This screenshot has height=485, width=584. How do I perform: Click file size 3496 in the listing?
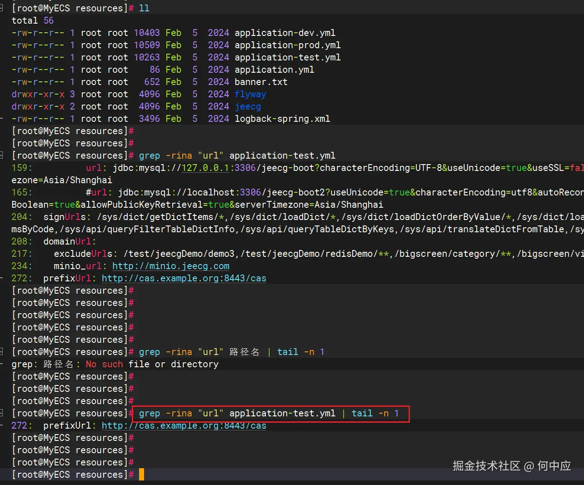(150, 119)
